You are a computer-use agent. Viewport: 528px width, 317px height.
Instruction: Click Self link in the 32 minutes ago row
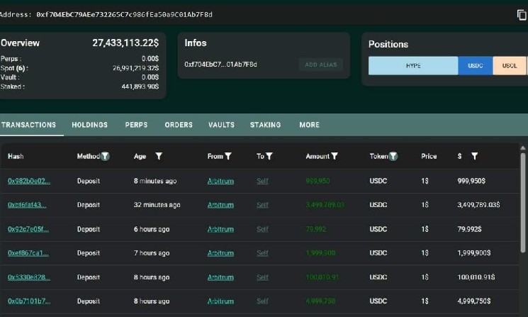[x=262, y=205]
